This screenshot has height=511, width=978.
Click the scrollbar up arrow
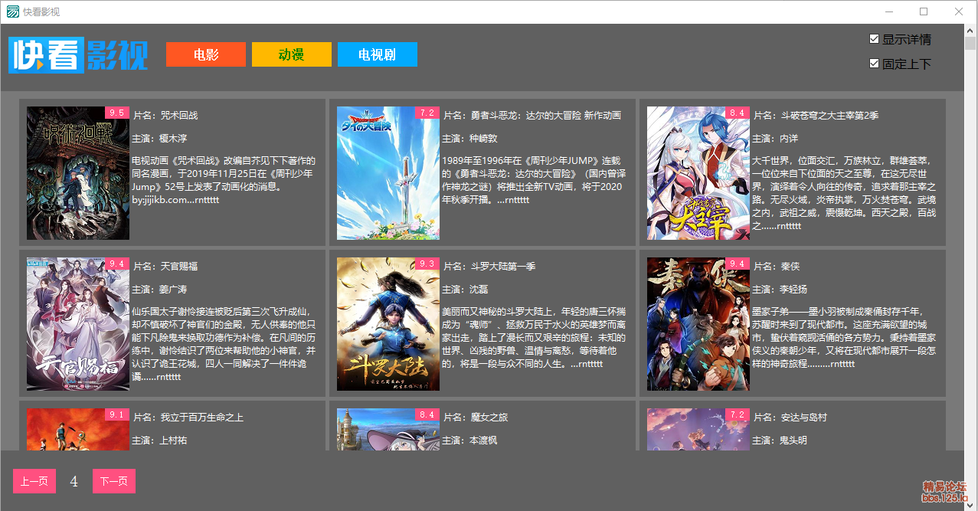[970, 30]
